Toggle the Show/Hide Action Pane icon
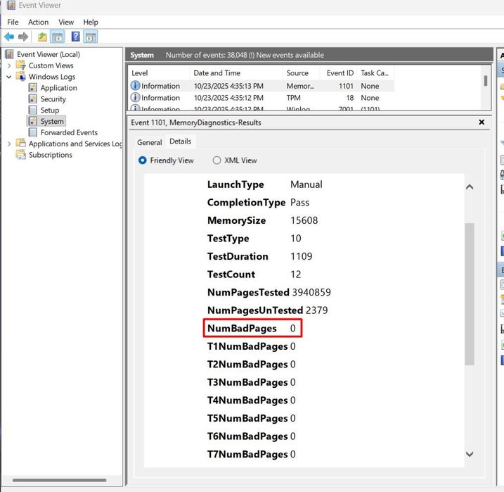The height and width of the screenshot is (492, 504). [91, 37]
